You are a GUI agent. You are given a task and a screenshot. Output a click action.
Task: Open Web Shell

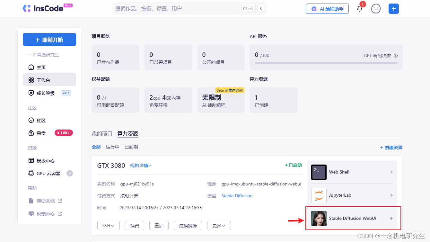pos(352,172)
